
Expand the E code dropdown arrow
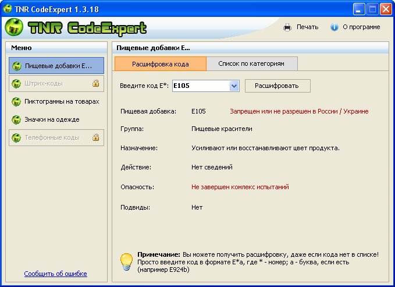[x=234, y=86]
